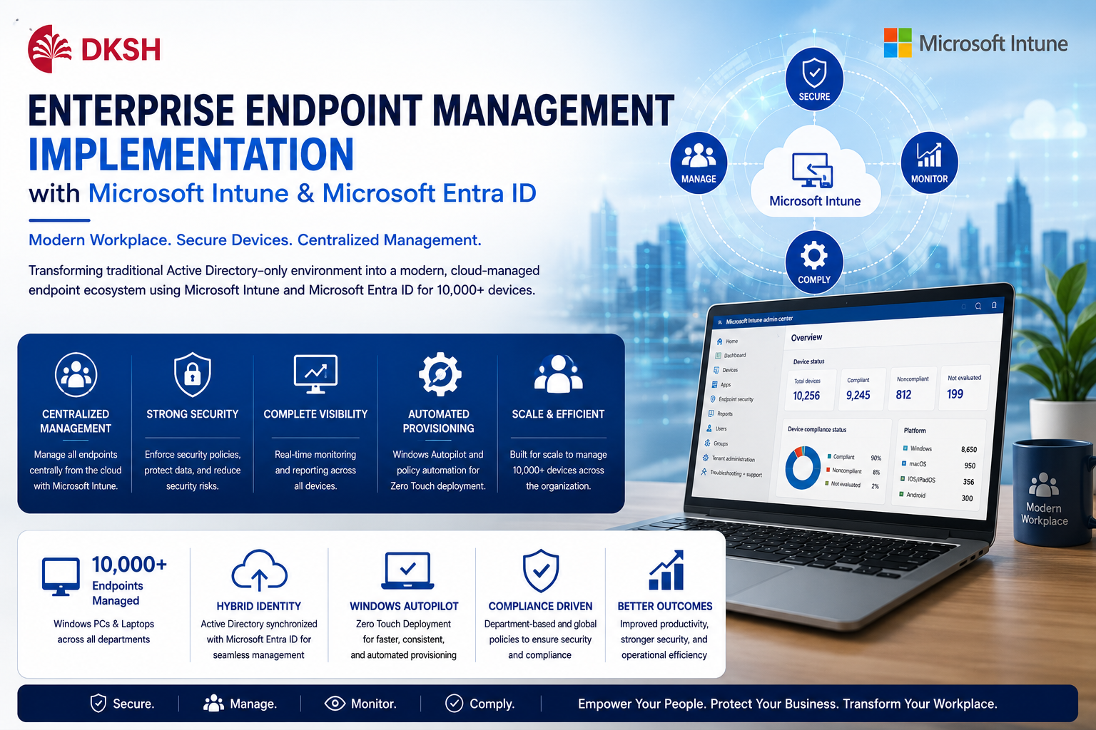Click the 'Microsoft Intune' wordmark at top right

(x=993, y=43)
